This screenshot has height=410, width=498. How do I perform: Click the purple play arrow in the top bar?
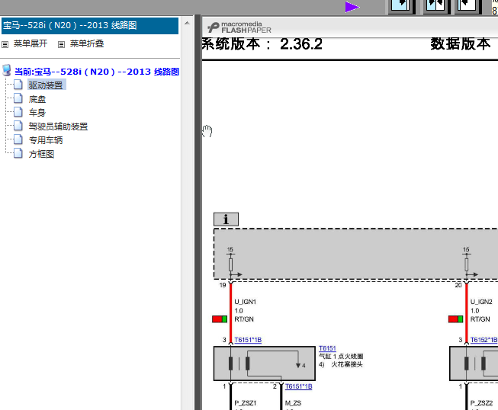click(352, 7)
